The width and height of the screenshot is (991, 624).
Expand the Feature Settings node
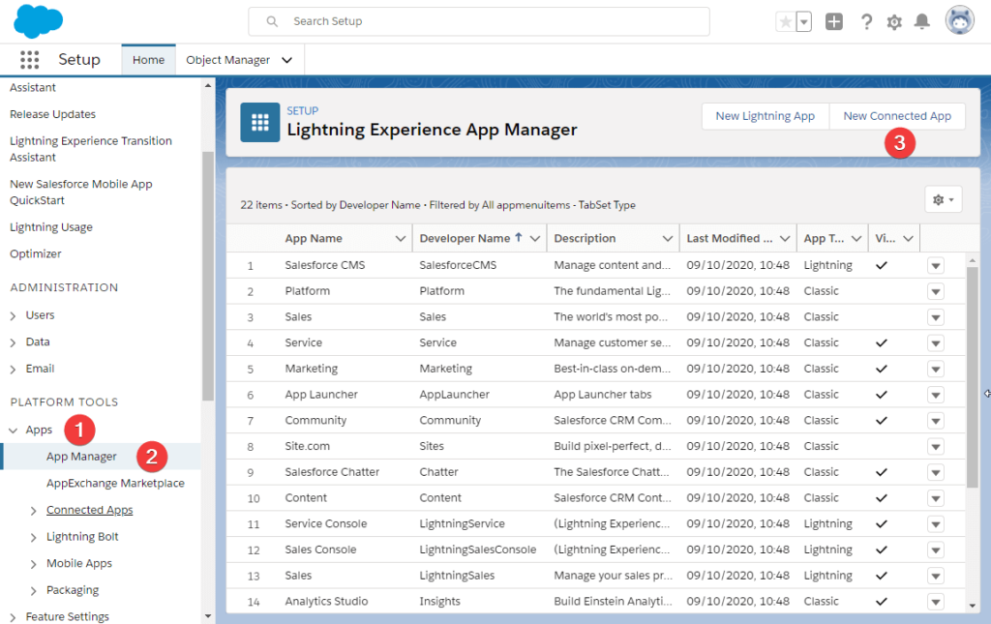[x=13, y=617]
